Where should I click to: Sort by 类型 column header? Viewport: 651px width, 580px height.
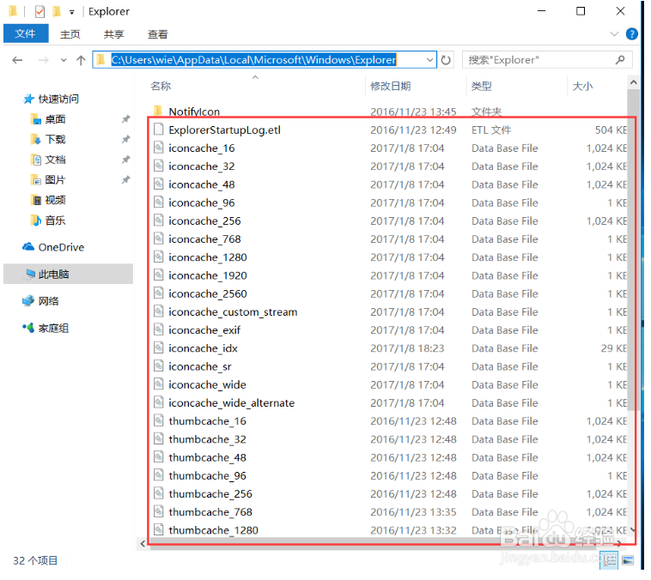click(482, 87)
